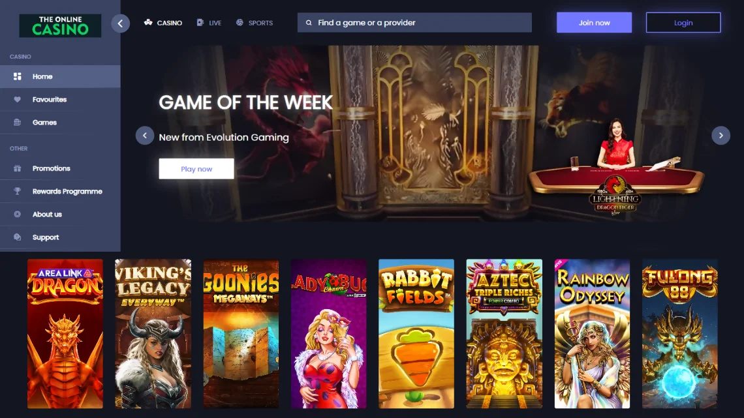Screen dimensions: 744x418
Task: Click the Support headset icon
Action: click(17, 237)
